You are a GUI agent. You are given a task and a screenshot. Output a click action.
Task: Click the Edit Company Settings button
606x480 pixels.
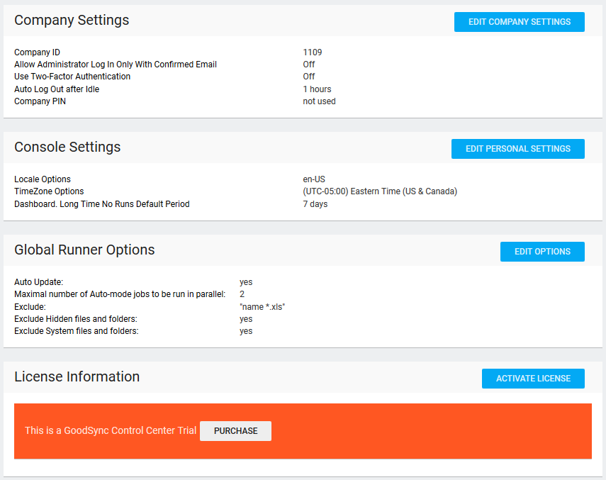pyautogui.click(x=519, y=22)
